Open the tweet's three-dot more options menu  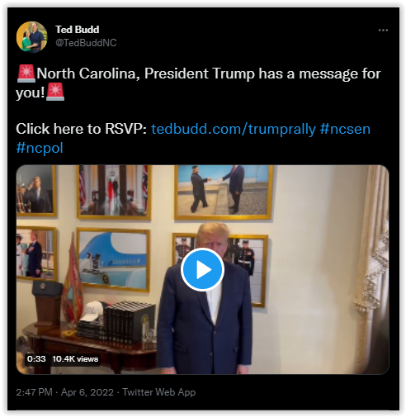(x=383, y=30)
